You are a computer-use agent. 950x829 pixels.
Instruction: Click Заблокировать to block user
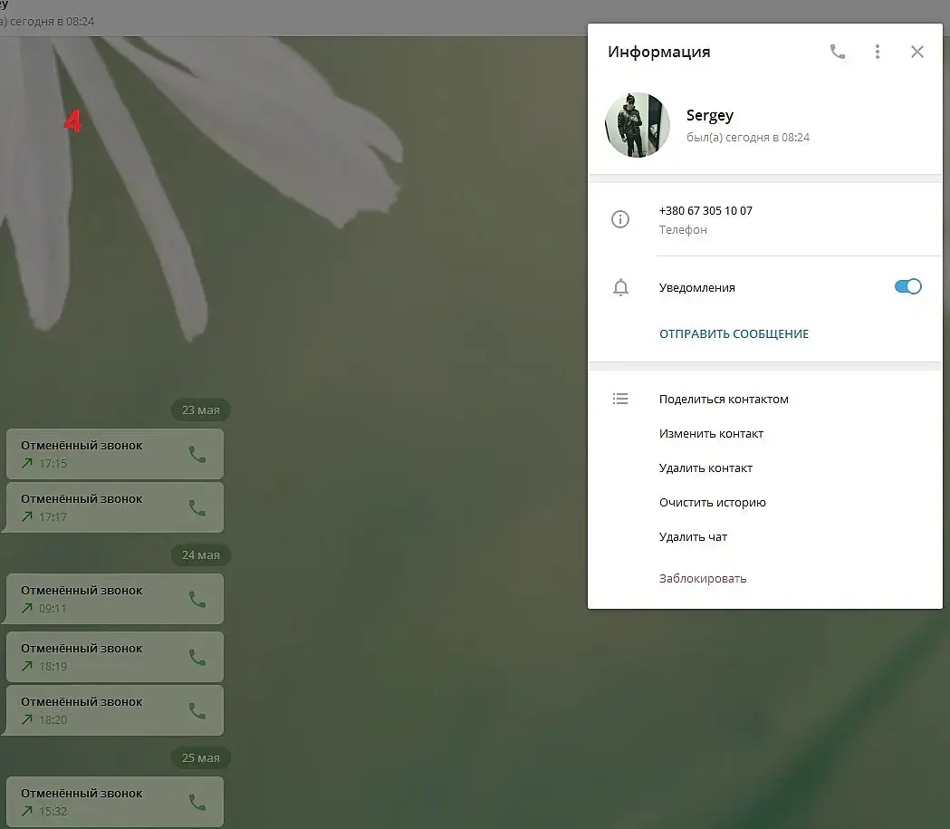(x=703, y=579)
